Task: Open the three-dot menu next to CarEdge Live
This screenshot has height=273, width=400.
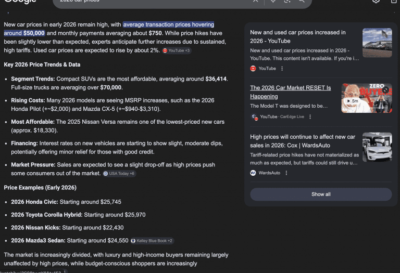Action: tap(310, 117)
